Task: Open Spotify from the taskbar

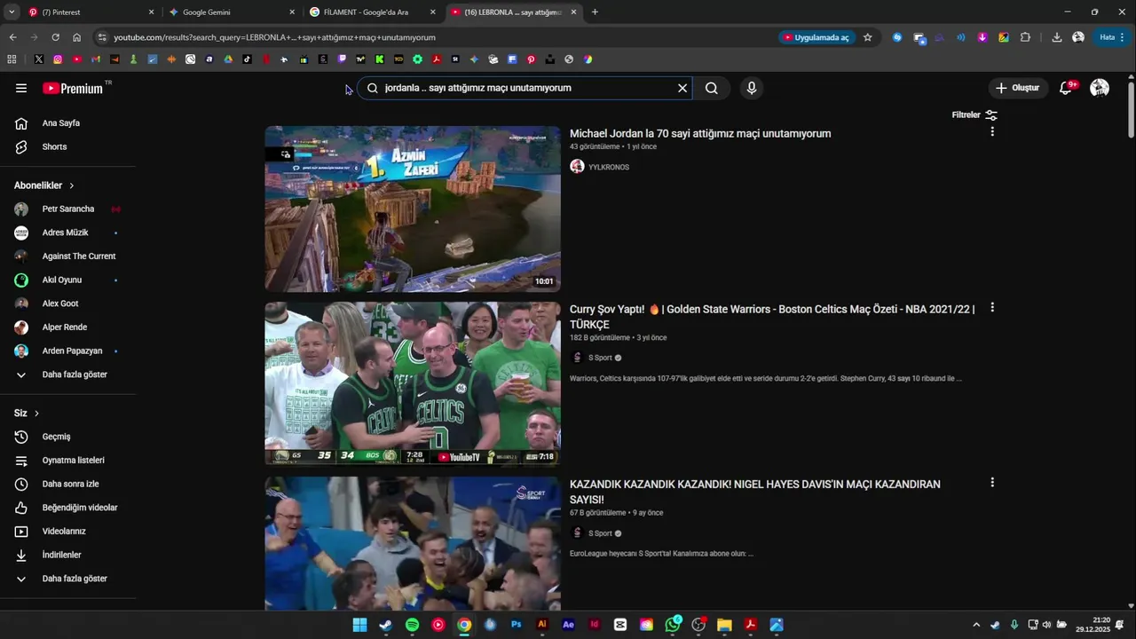Action: click(413, 625)
